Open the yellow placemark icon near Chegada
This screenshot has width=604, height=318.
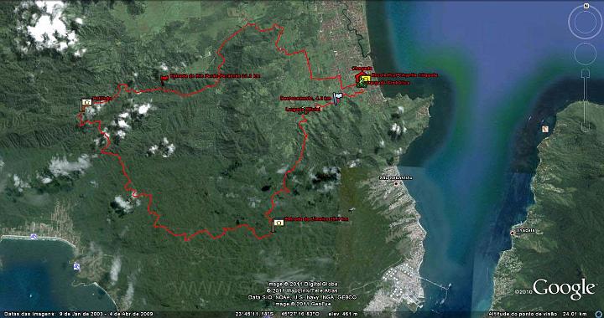click(x=366, y=79)
